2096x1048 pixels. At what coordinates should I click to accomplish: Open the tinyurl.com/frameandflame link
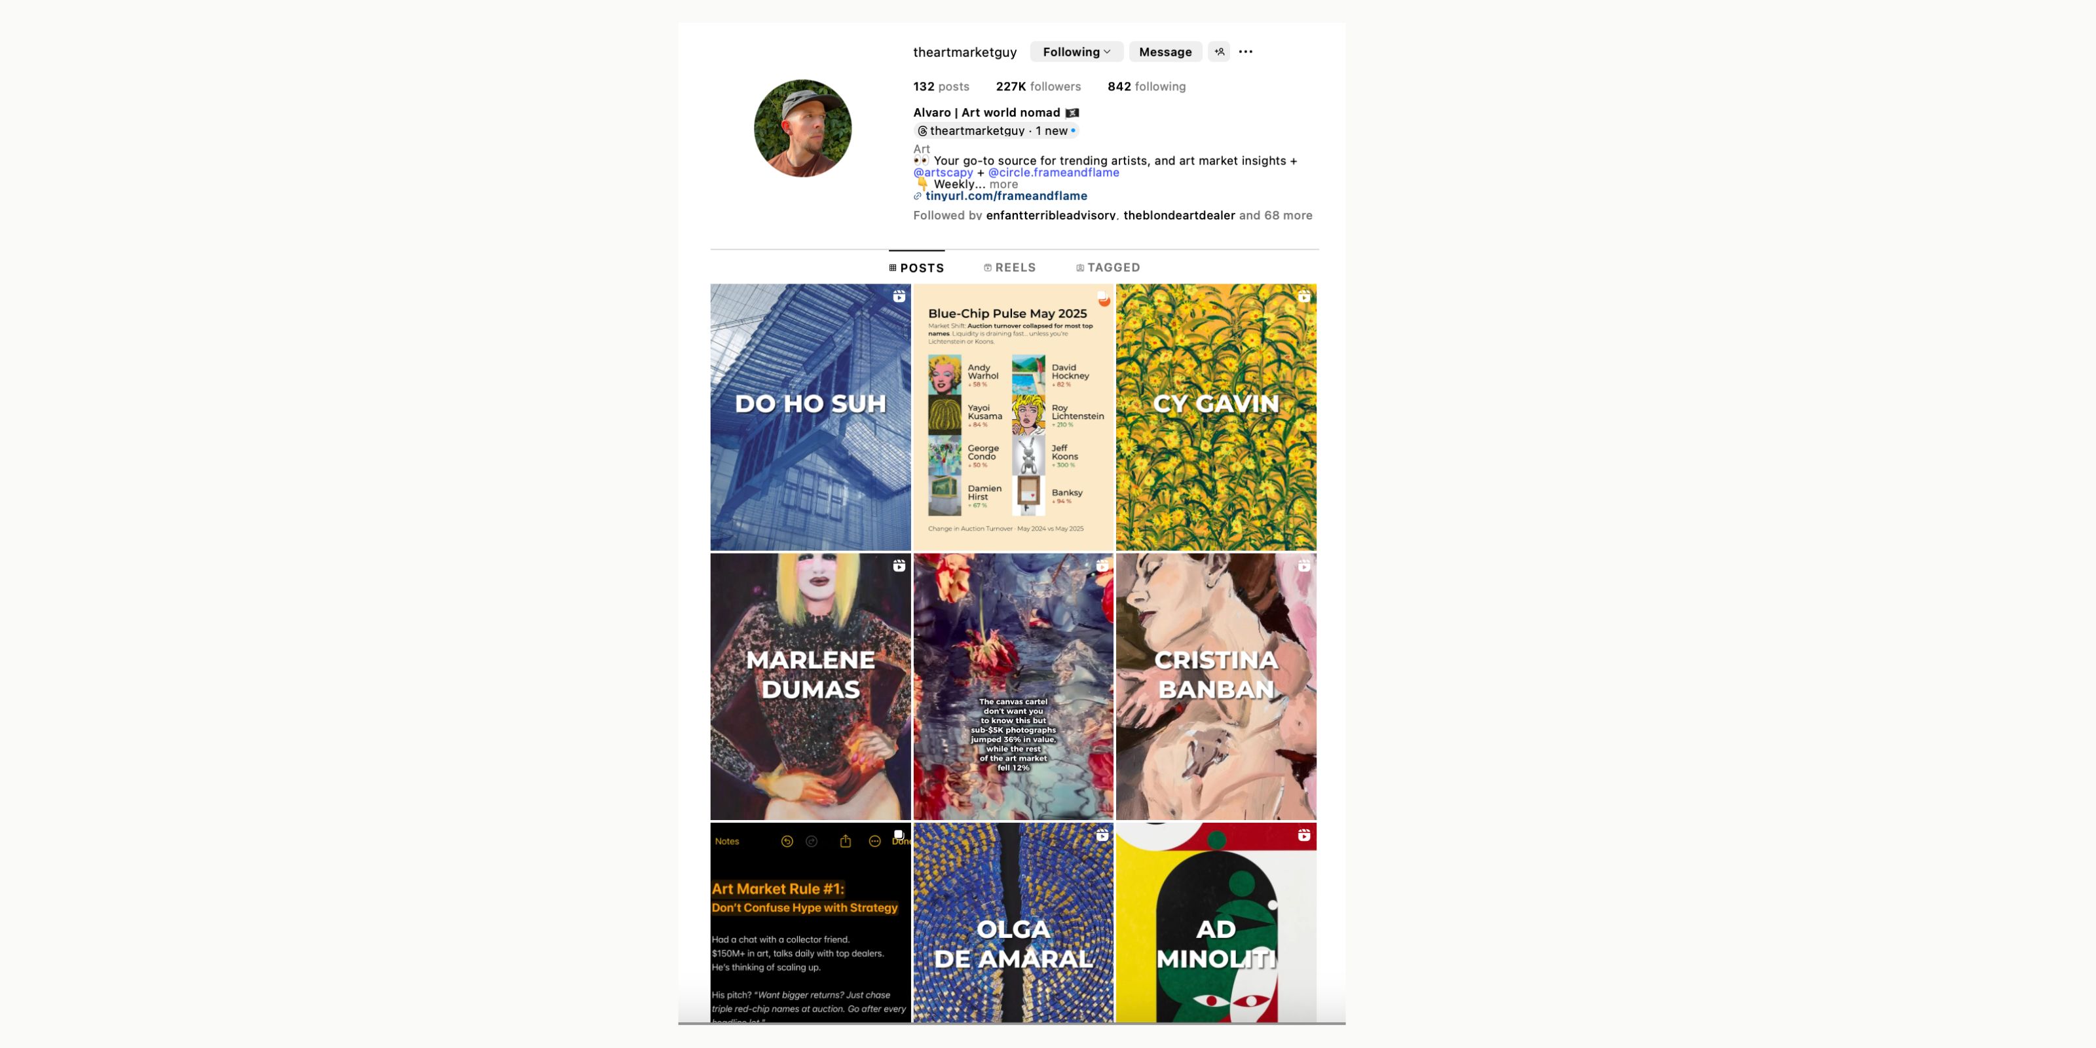pos(1005,196)
